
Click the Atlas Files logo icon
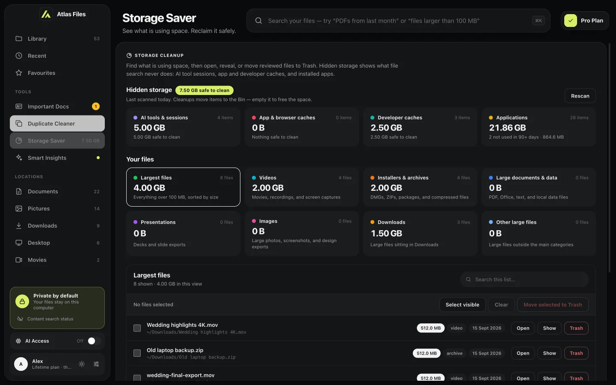[46, 14]
